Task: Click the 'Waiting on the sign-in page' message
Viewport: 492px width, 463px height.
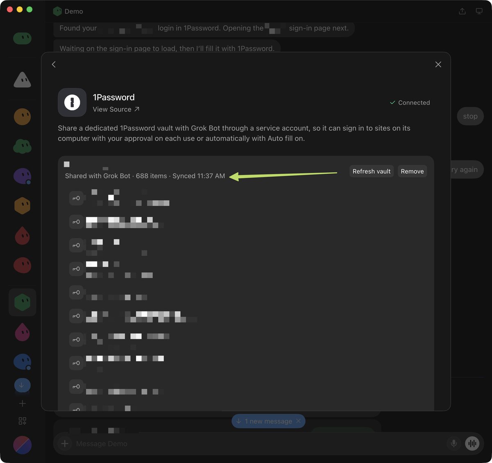Action: click(x=167, y=46)
